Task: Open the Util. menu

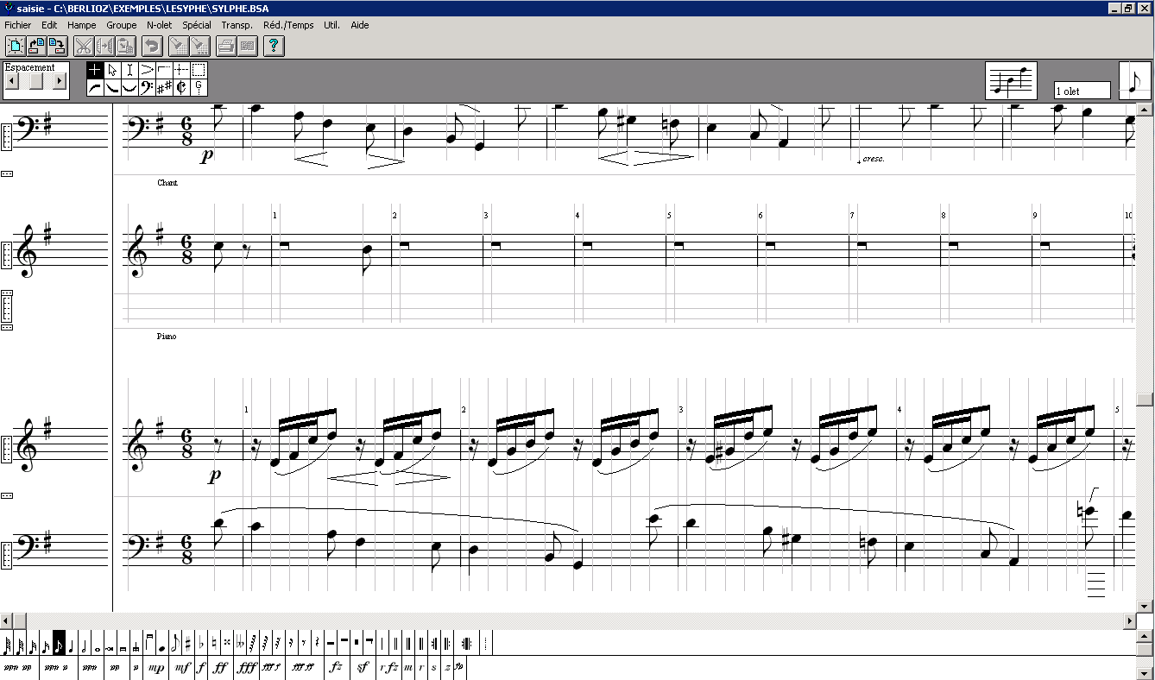Action: (x=331, y=25)
